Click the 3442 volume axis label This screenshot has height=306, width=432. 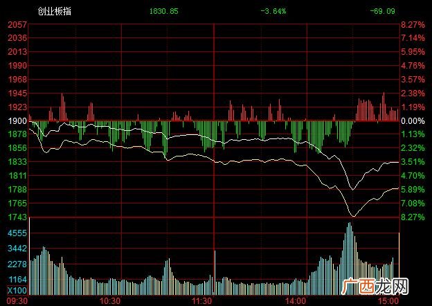tap(17, 249)
